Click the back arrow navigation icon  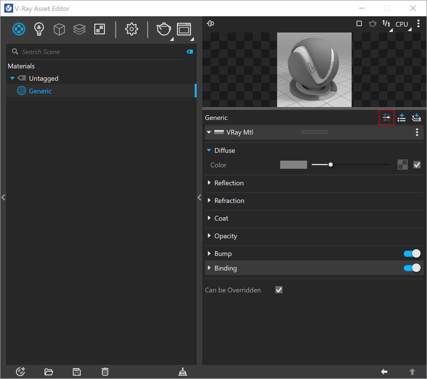point(384,372)
